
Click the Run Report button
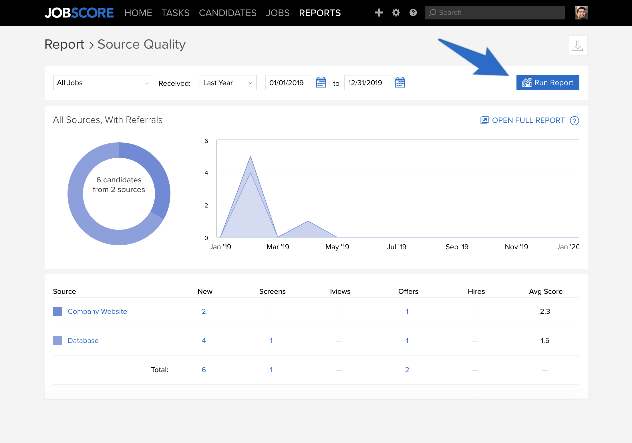tap(548, 83)
